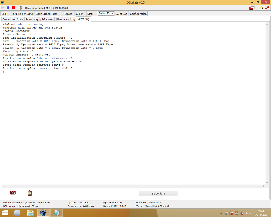Switch to the SNRM per Band tab
Screen dimensions: 271x217
coord(23,14)
